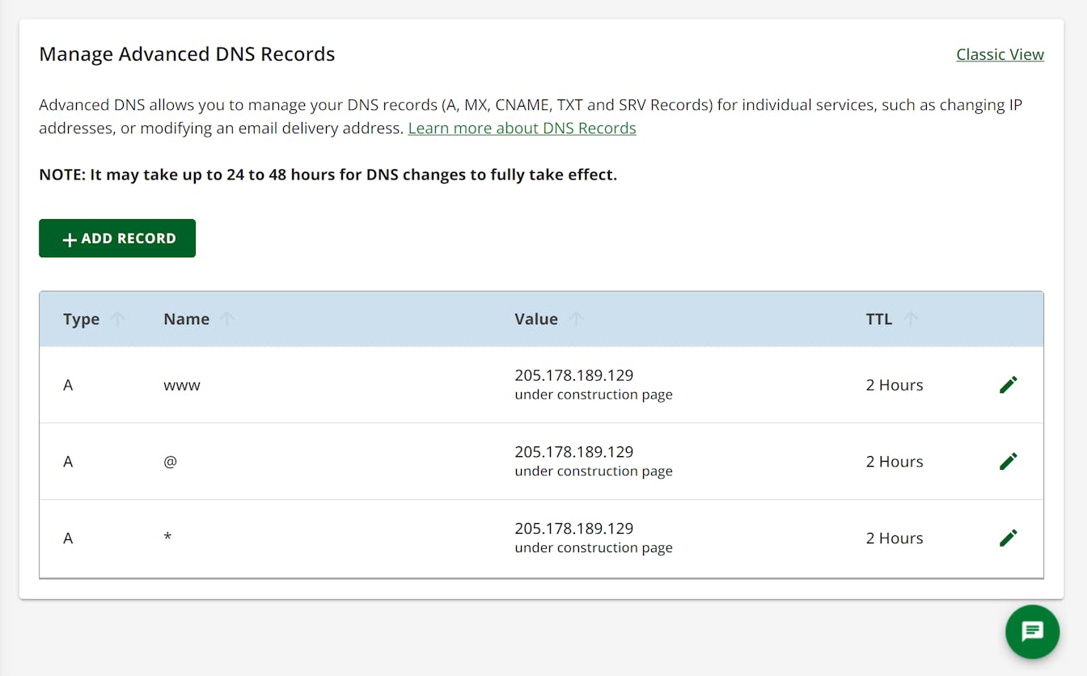1087x676 pixels.
Task: Edit the wildcard * record pencil icon
Action: click(x=1008, y=538)
